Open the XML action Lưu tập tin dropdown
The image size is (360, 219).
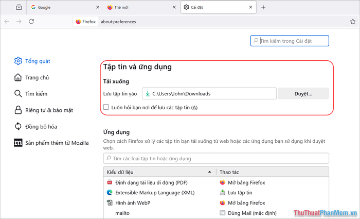point(273,193)
